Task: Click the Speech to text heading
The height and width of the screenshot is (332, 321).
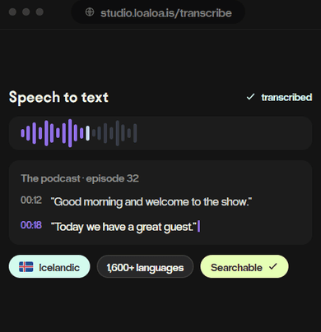Action: click(58, 97)
